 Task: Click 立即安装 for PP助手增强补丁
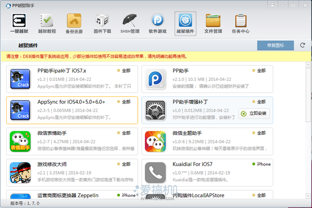point(254,113)
